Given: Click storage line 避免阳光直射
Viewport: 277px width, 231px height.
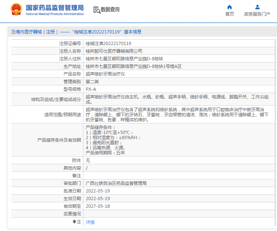Looking at the screenshot, I should click(104, 142).
